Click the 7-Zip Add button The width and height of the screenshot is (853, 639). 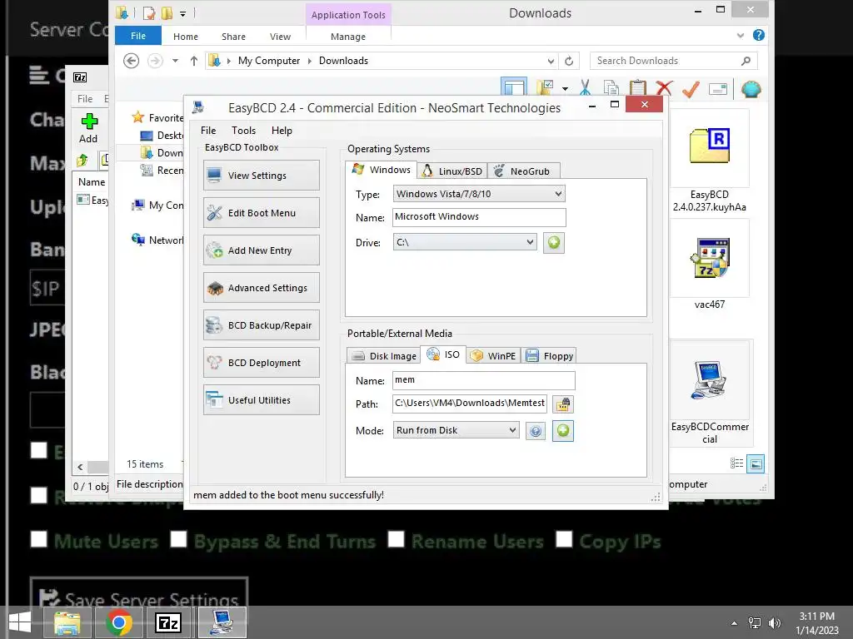88,128
